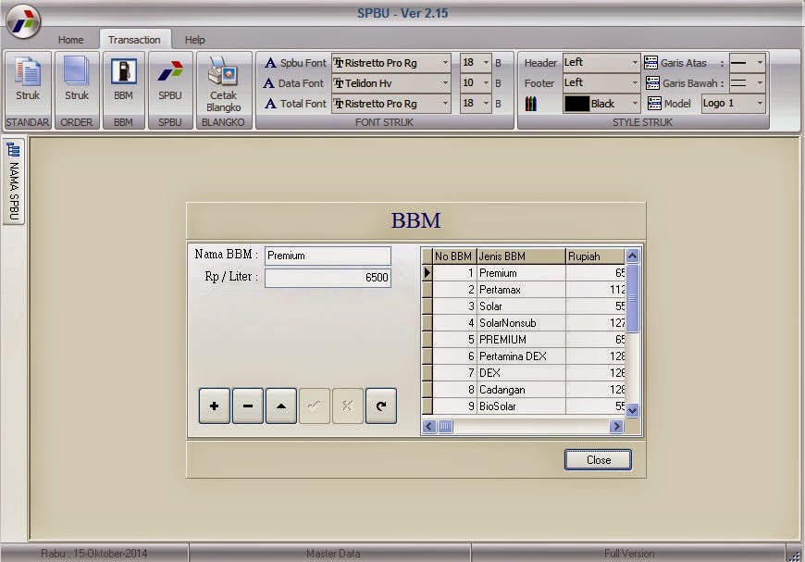The height and width of the screenshot is (562, 805).
Task: Open Cetak Blangko printer icon
Action: [x=223, y=72]
